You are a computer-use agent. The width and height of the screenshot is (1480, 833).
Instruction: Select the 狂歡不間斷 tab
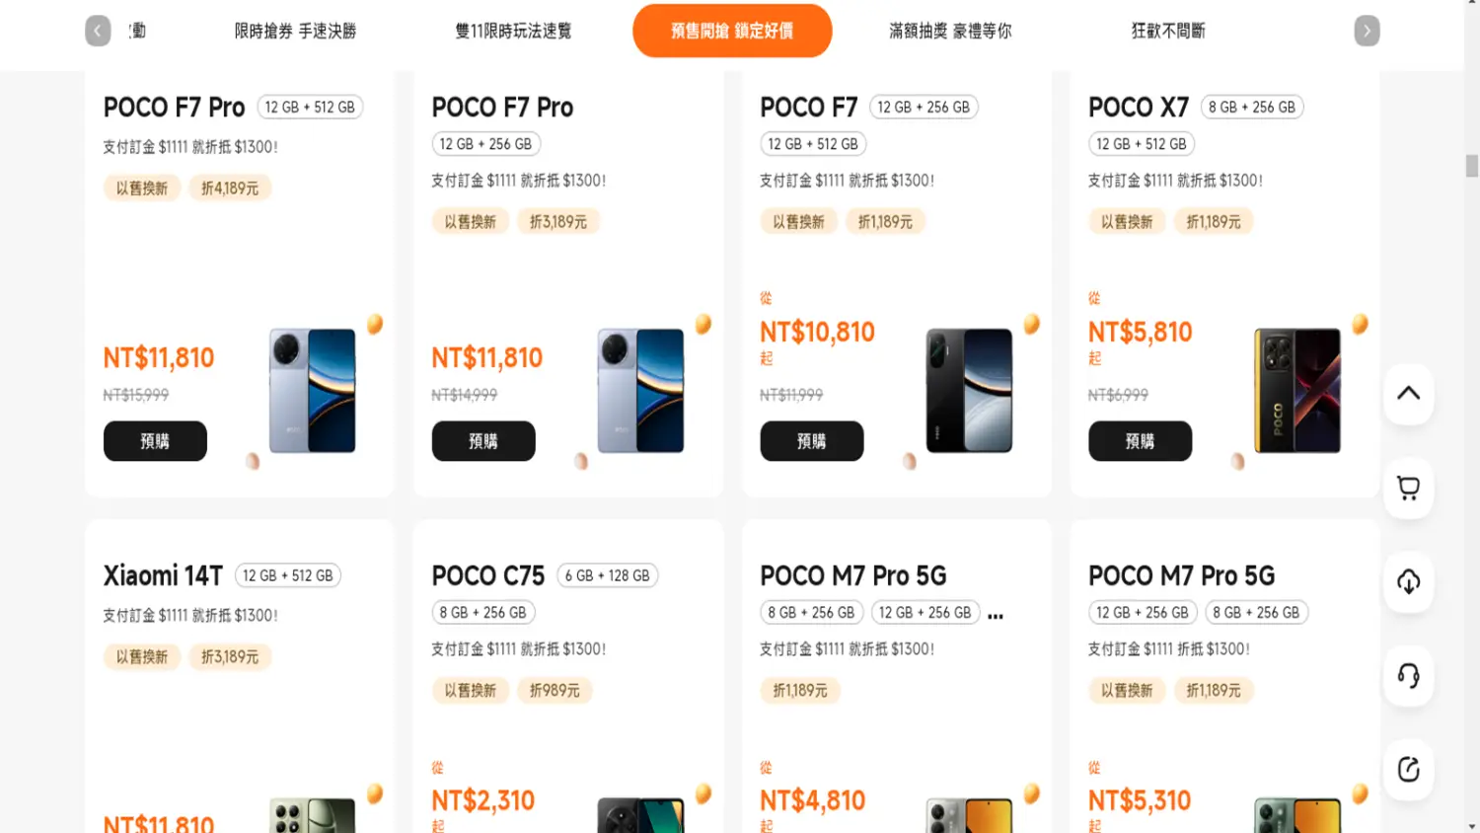[x=1168, y=31]
